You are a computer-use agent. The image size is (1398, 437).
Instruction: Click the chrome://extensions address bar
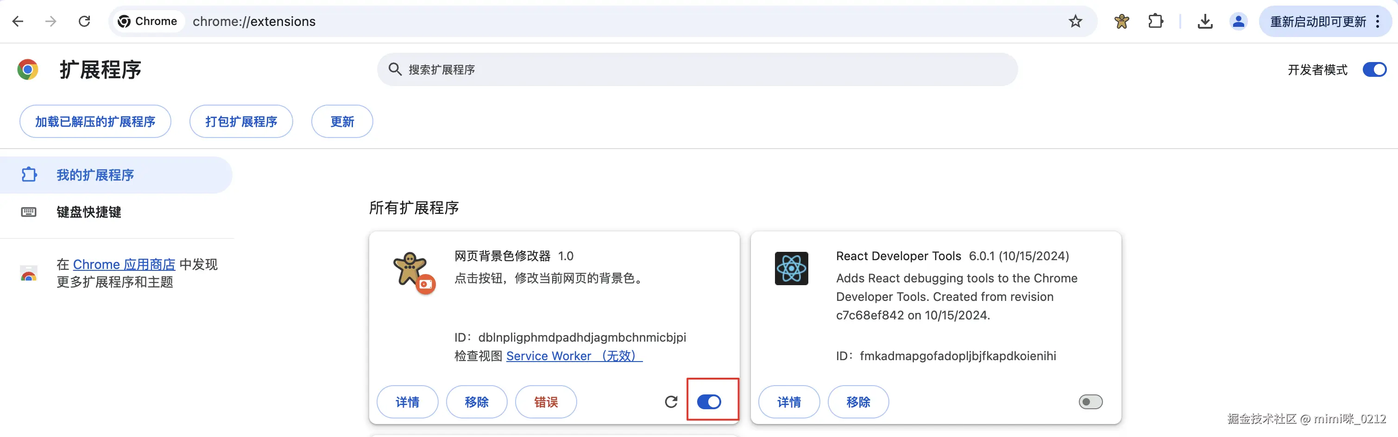pyautogui.click(x=602, y=21)
